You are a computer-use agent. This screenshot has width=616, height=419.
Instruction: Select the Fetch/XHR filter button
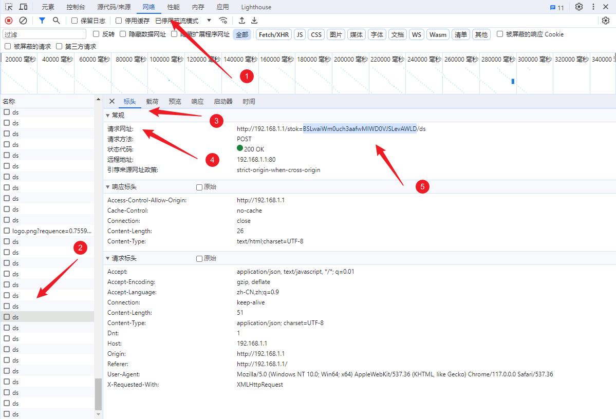click(x=273, y=34)
